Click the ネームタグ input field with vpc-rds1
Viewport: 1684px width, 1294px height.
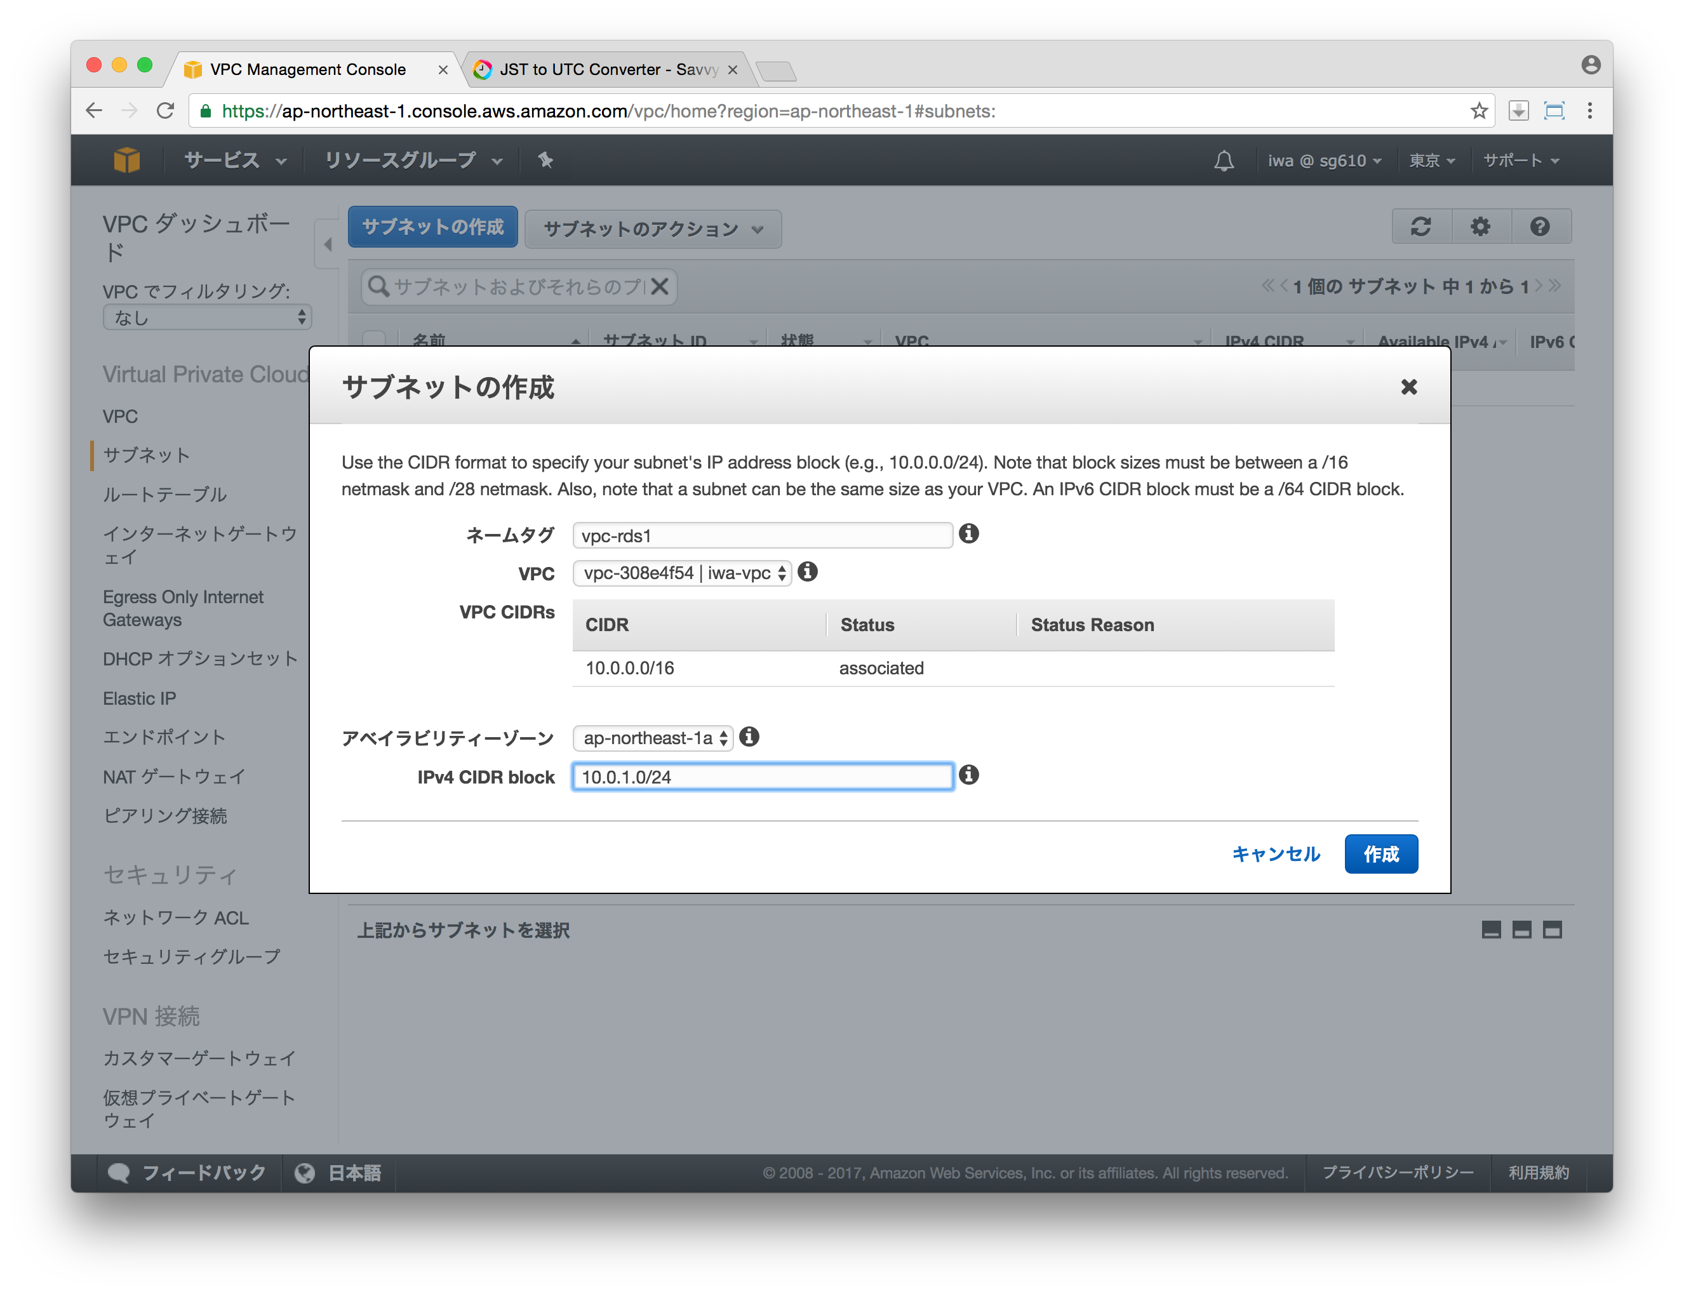(x=763, y=535)
